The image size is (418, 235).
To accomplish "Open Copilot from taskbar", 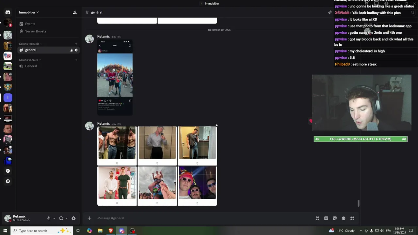I will coord(89,231).
